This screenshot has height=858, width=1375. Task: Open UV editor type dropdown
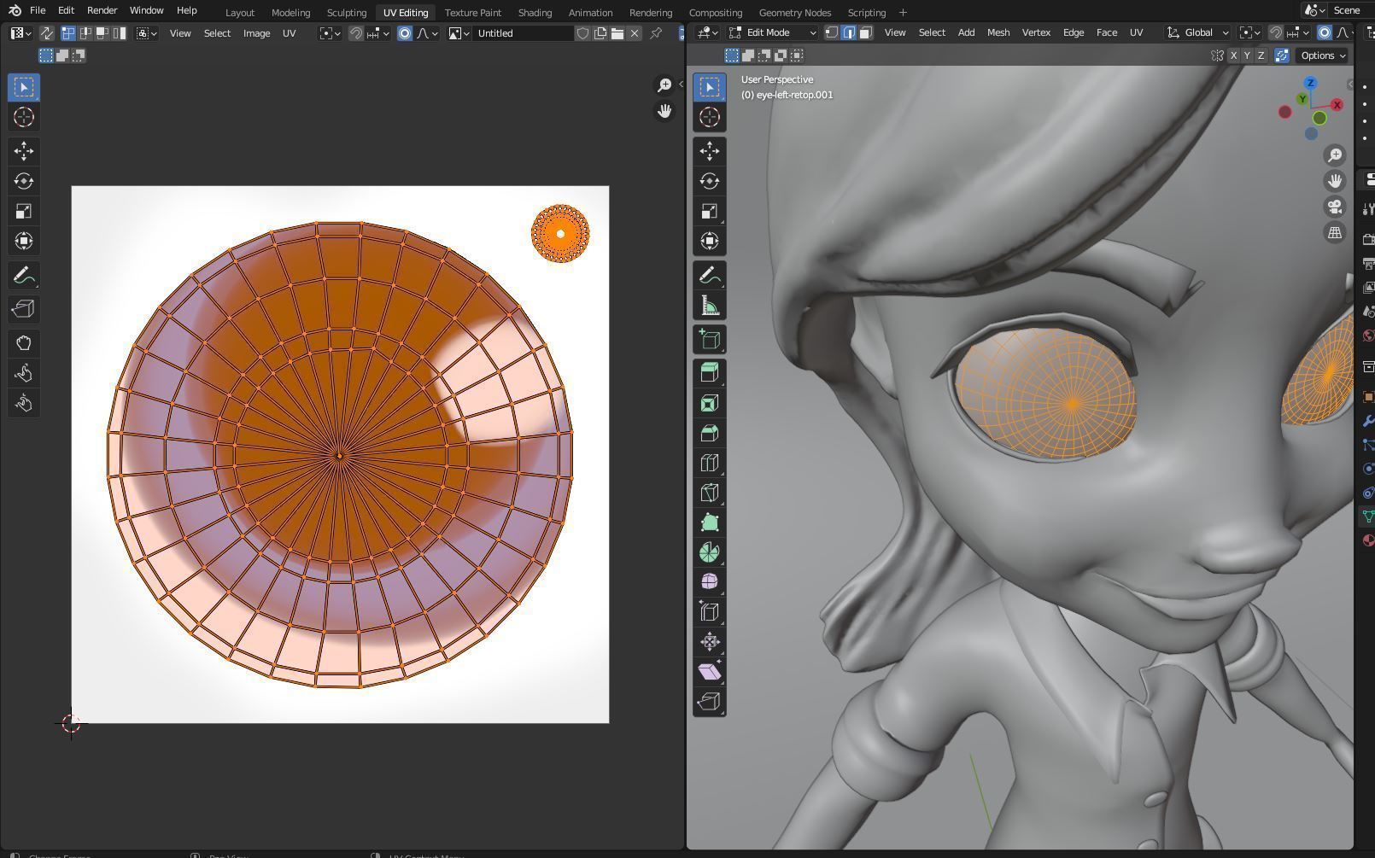pyautogui.click(x=20, y=33)
